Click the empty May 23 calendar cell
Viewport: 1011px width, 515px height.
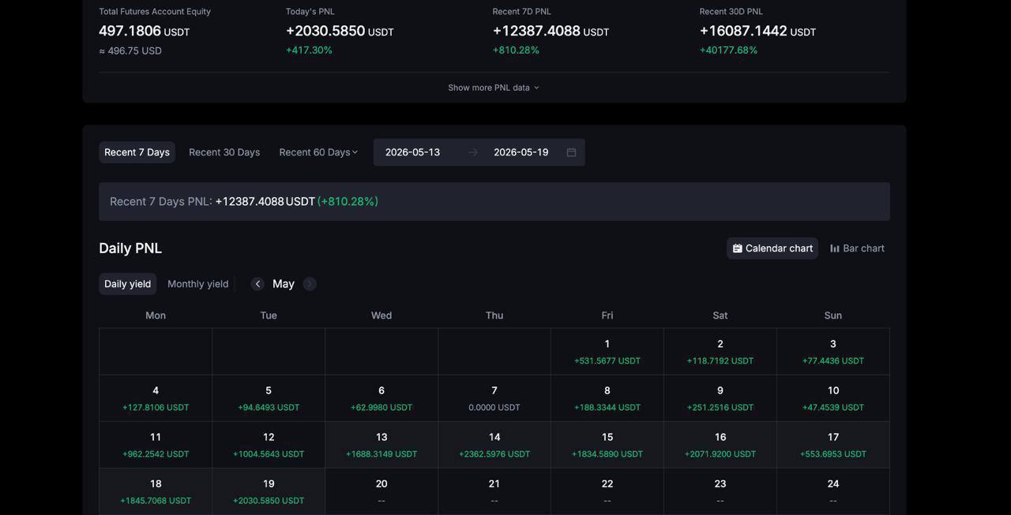click(x=720, y=491)
